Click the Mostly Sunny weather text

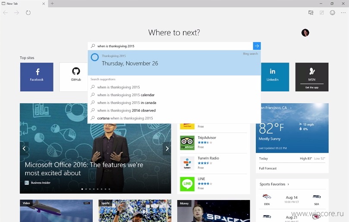point(270,139)
